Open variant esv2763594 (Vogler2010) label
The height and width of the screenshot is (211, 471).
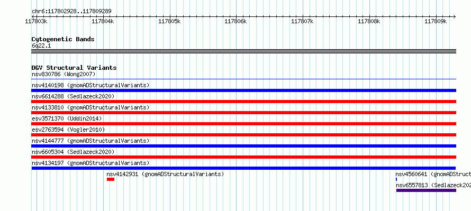tap(68, 130)
